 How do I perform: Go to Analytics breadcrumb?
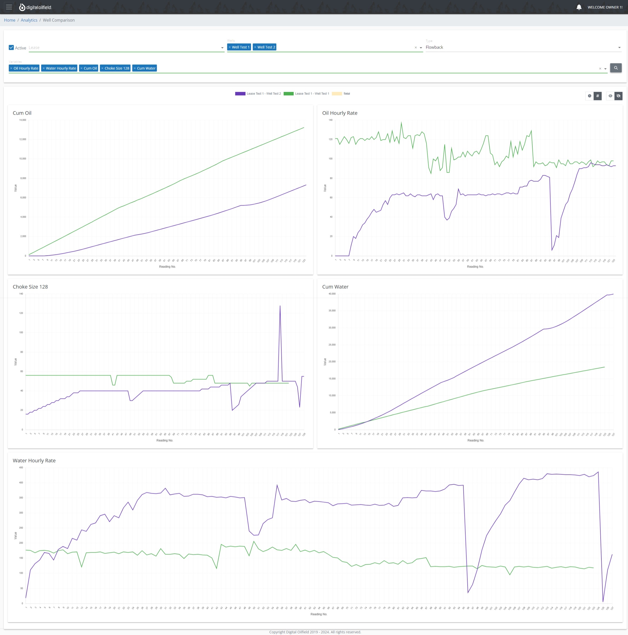tap(29, 20)
